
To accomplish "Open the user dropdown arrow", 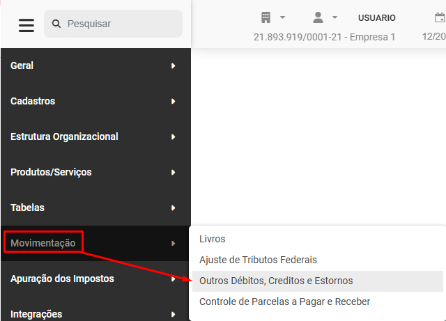I will click(334, 17).
